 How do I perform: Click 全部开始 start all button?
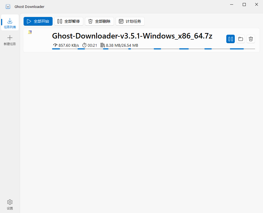[38, 21]
